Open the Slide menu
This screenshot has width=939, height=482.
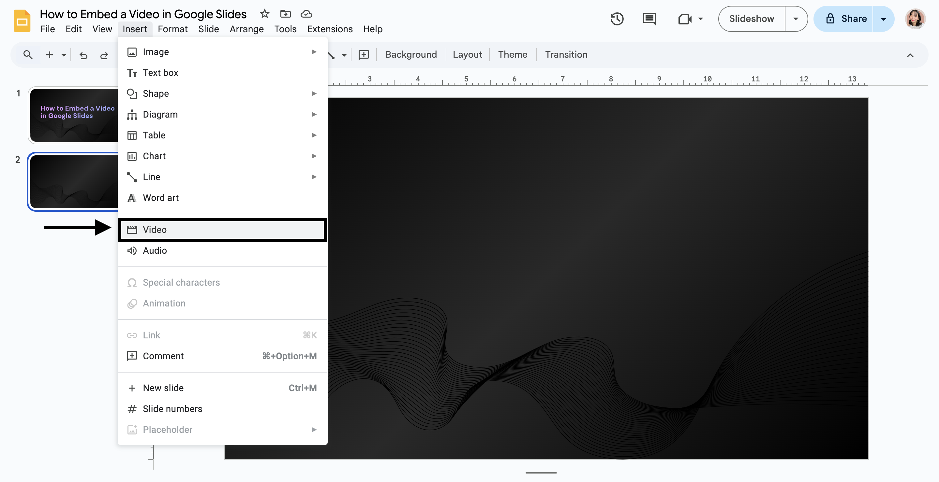209,29
